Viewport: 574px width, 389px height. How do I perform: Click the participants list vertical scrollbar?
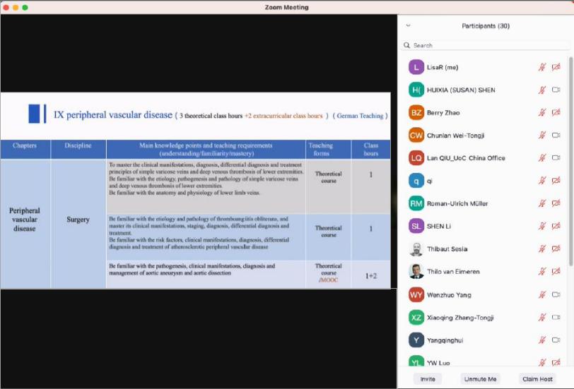(571, 161)
